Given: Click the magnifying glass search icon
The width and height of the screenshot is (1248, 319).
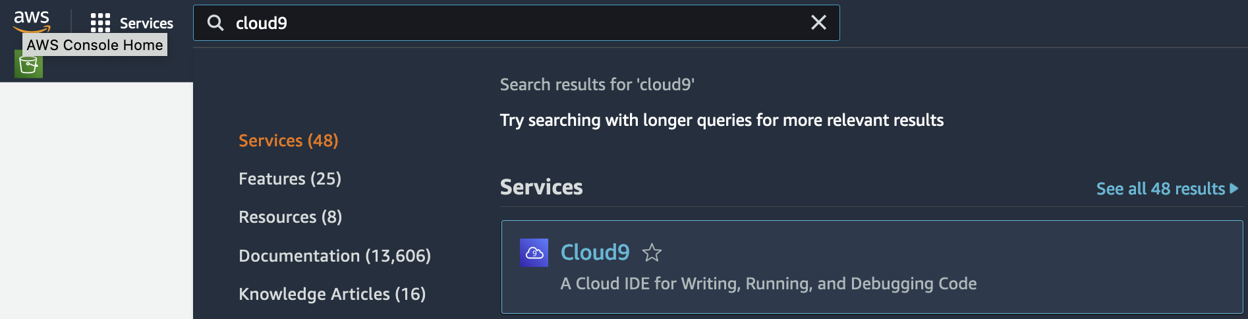Looking at the screenshot, I should (215, 23).
